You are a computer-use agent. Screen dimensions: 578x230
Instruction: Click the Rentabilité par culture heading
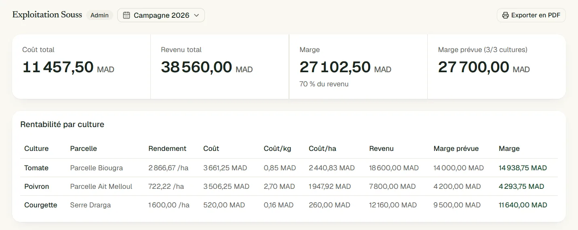(62, 124)
